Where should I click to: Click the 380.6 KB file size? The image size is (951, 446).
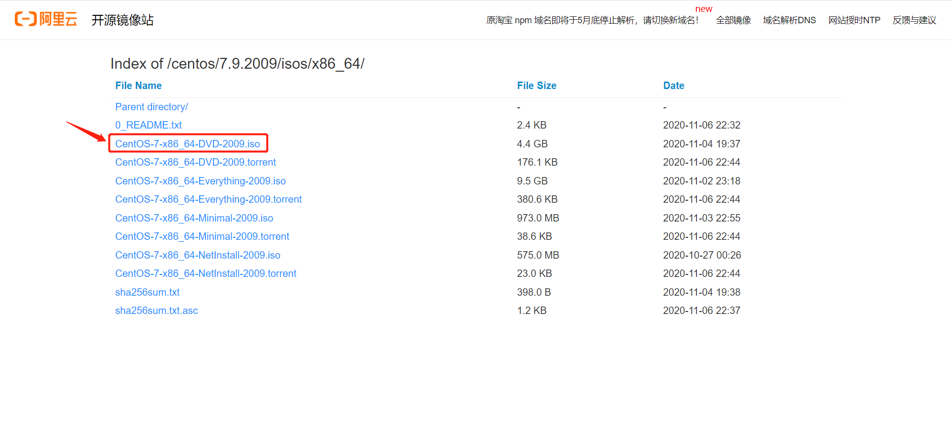click(537, 199)
